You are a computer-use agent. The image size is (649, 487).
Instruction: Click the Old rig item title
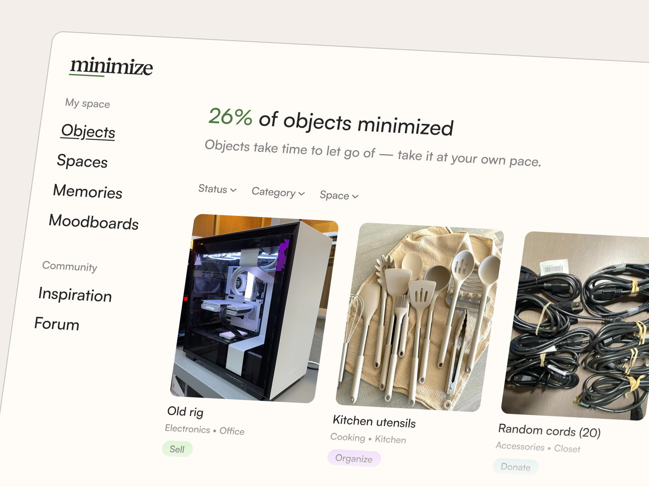(185, 412)
